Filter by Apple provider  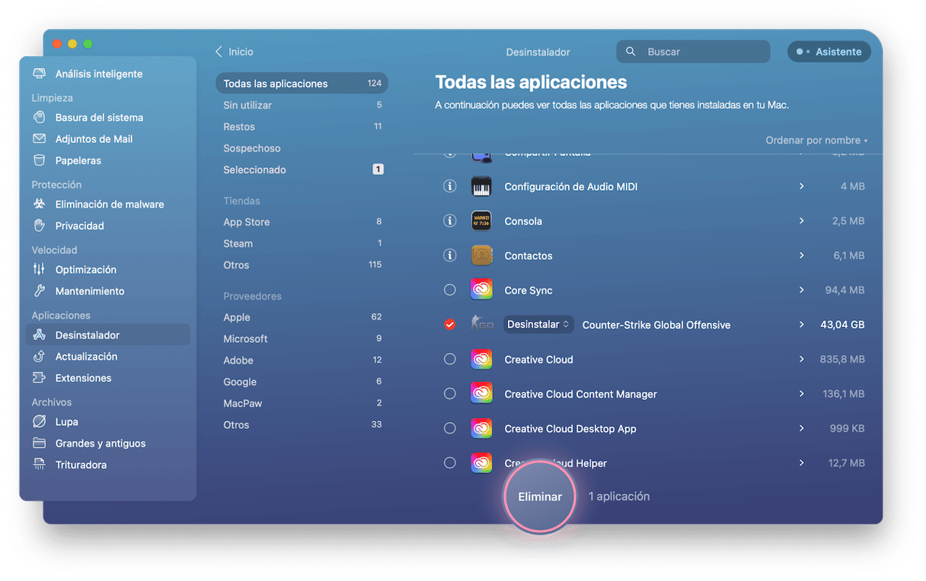[302, 317]
